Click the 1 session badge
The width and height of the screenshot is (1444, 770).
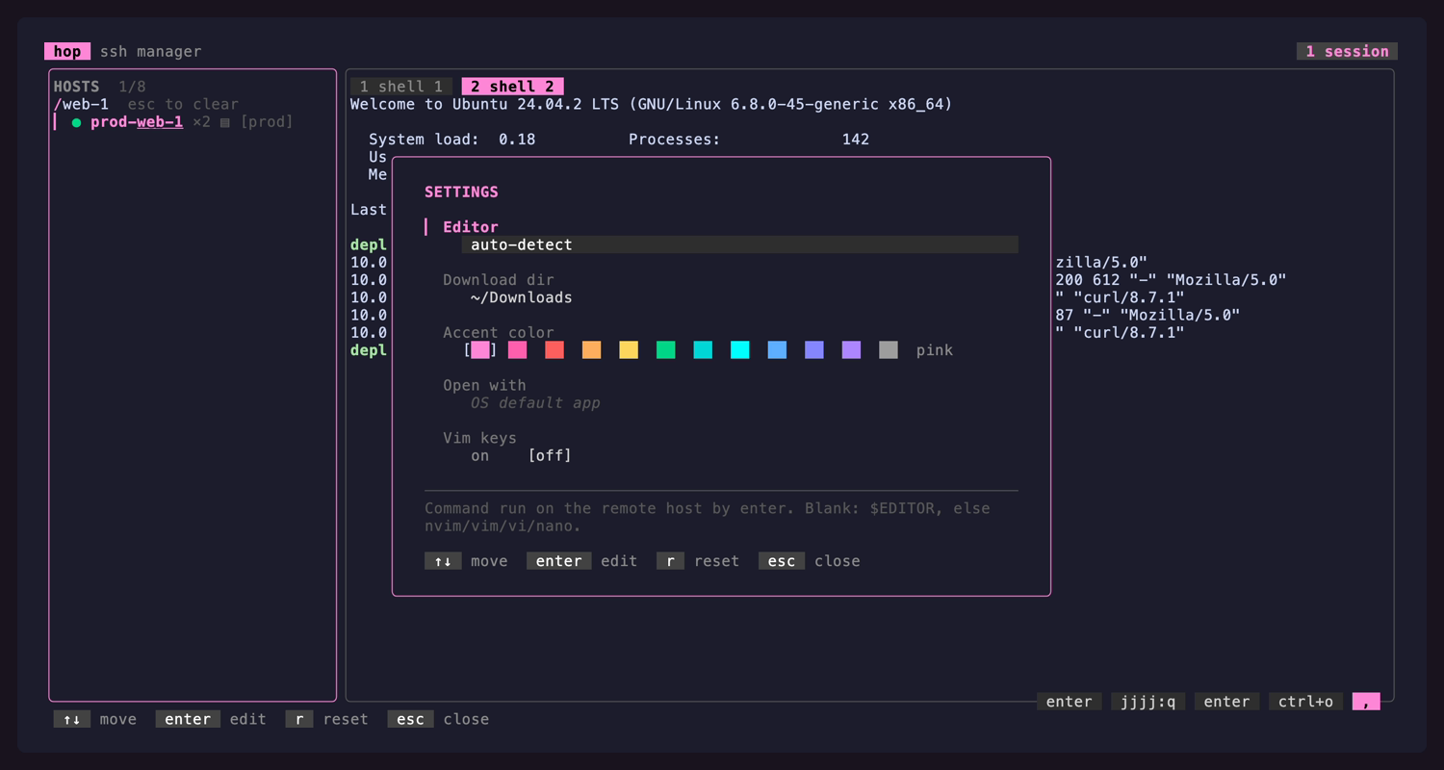[x=1347, y=51]
